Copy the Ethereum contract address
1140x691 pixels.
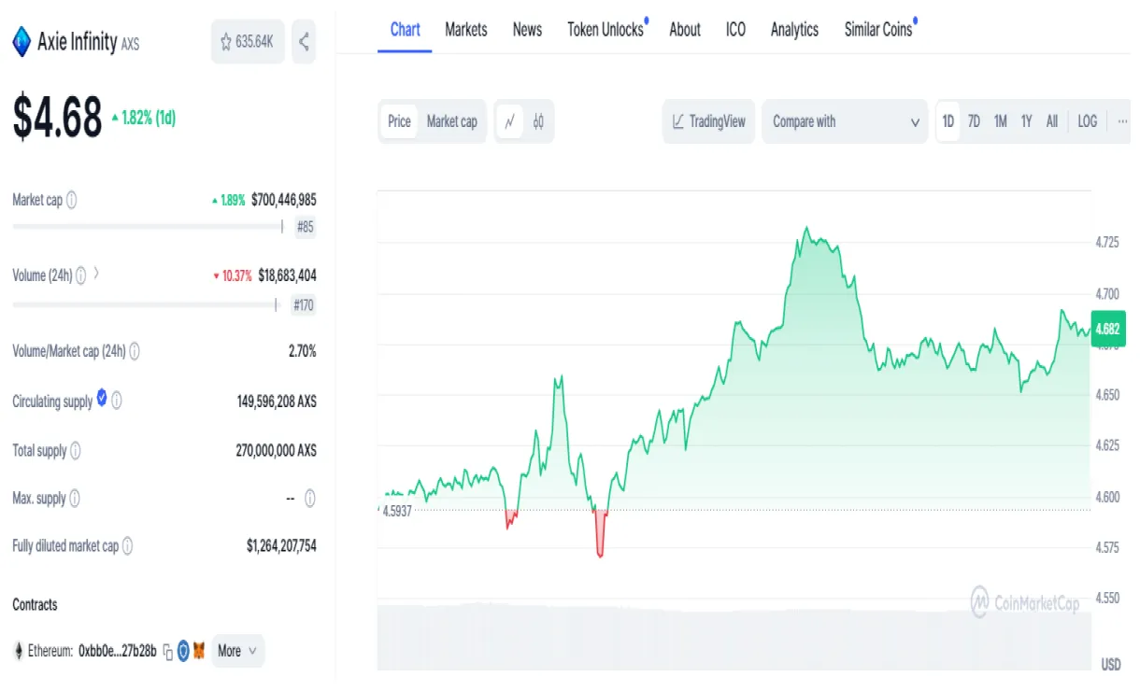coord(168,651)
